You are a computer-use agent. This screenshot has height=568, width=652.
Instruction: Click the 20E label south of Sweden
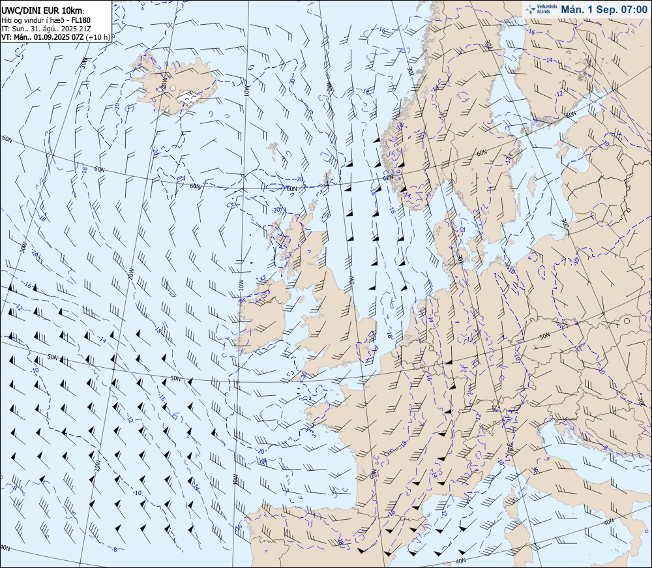565,224
